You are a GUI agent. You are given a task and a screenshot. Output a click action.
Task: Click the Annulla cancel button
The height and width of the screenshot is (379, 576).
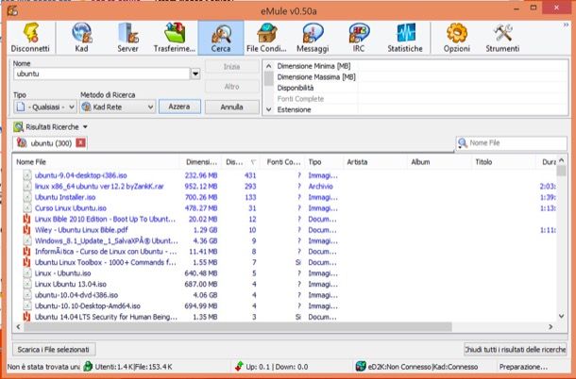(231, 107)
